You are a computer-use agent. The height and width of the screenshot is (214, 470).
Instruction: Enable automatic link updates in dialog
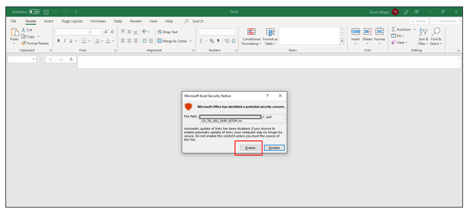[x=250, y=148]
